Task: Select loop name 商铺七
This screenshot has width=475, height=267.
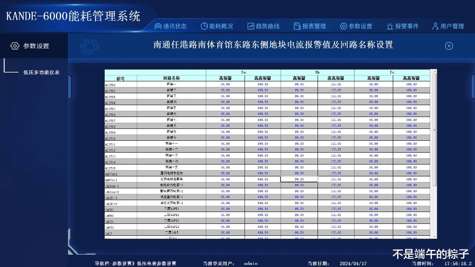Action: coord(172,120)
